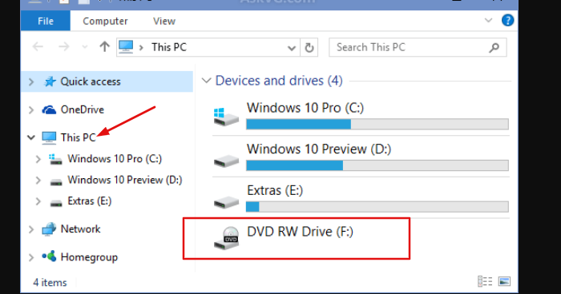
Task: Expand Windows 10 Preview (D:) in sidebar
Action: pyautogui.click(x=38, y=181)
